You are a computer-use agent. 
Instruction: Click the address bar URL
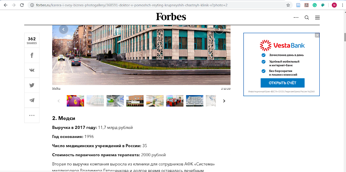[132, 5]
